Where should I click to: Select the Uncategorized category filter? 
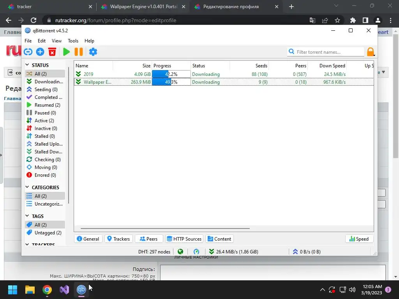coord(45,204)
